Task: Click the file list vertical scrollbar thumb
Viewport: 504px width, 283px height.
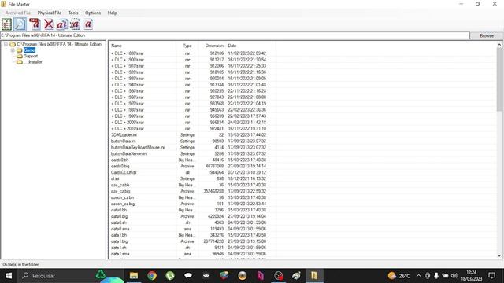Action: tap(499, 79)
